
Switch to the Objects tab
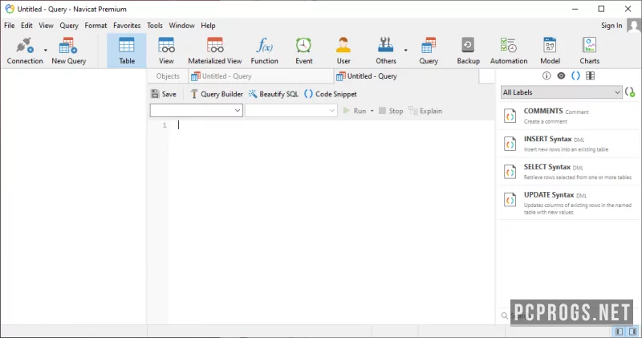click(x=168, y=76)
